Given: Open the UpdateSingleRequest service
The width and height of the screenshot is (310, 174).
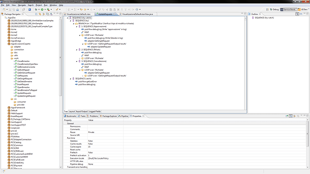Looking at the screenshot, I should point(26,96).
